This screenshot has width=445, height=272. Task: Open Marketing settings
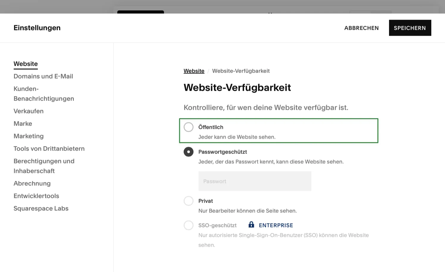29,136
